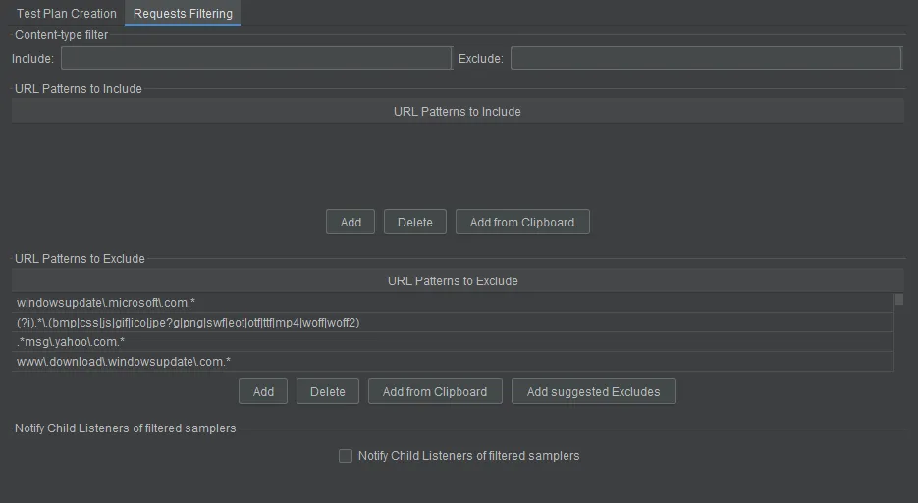This screenshot has height=503, width=918.
Task: Click the Content-type Exclude input field
Action: click(x=706, y=58)
